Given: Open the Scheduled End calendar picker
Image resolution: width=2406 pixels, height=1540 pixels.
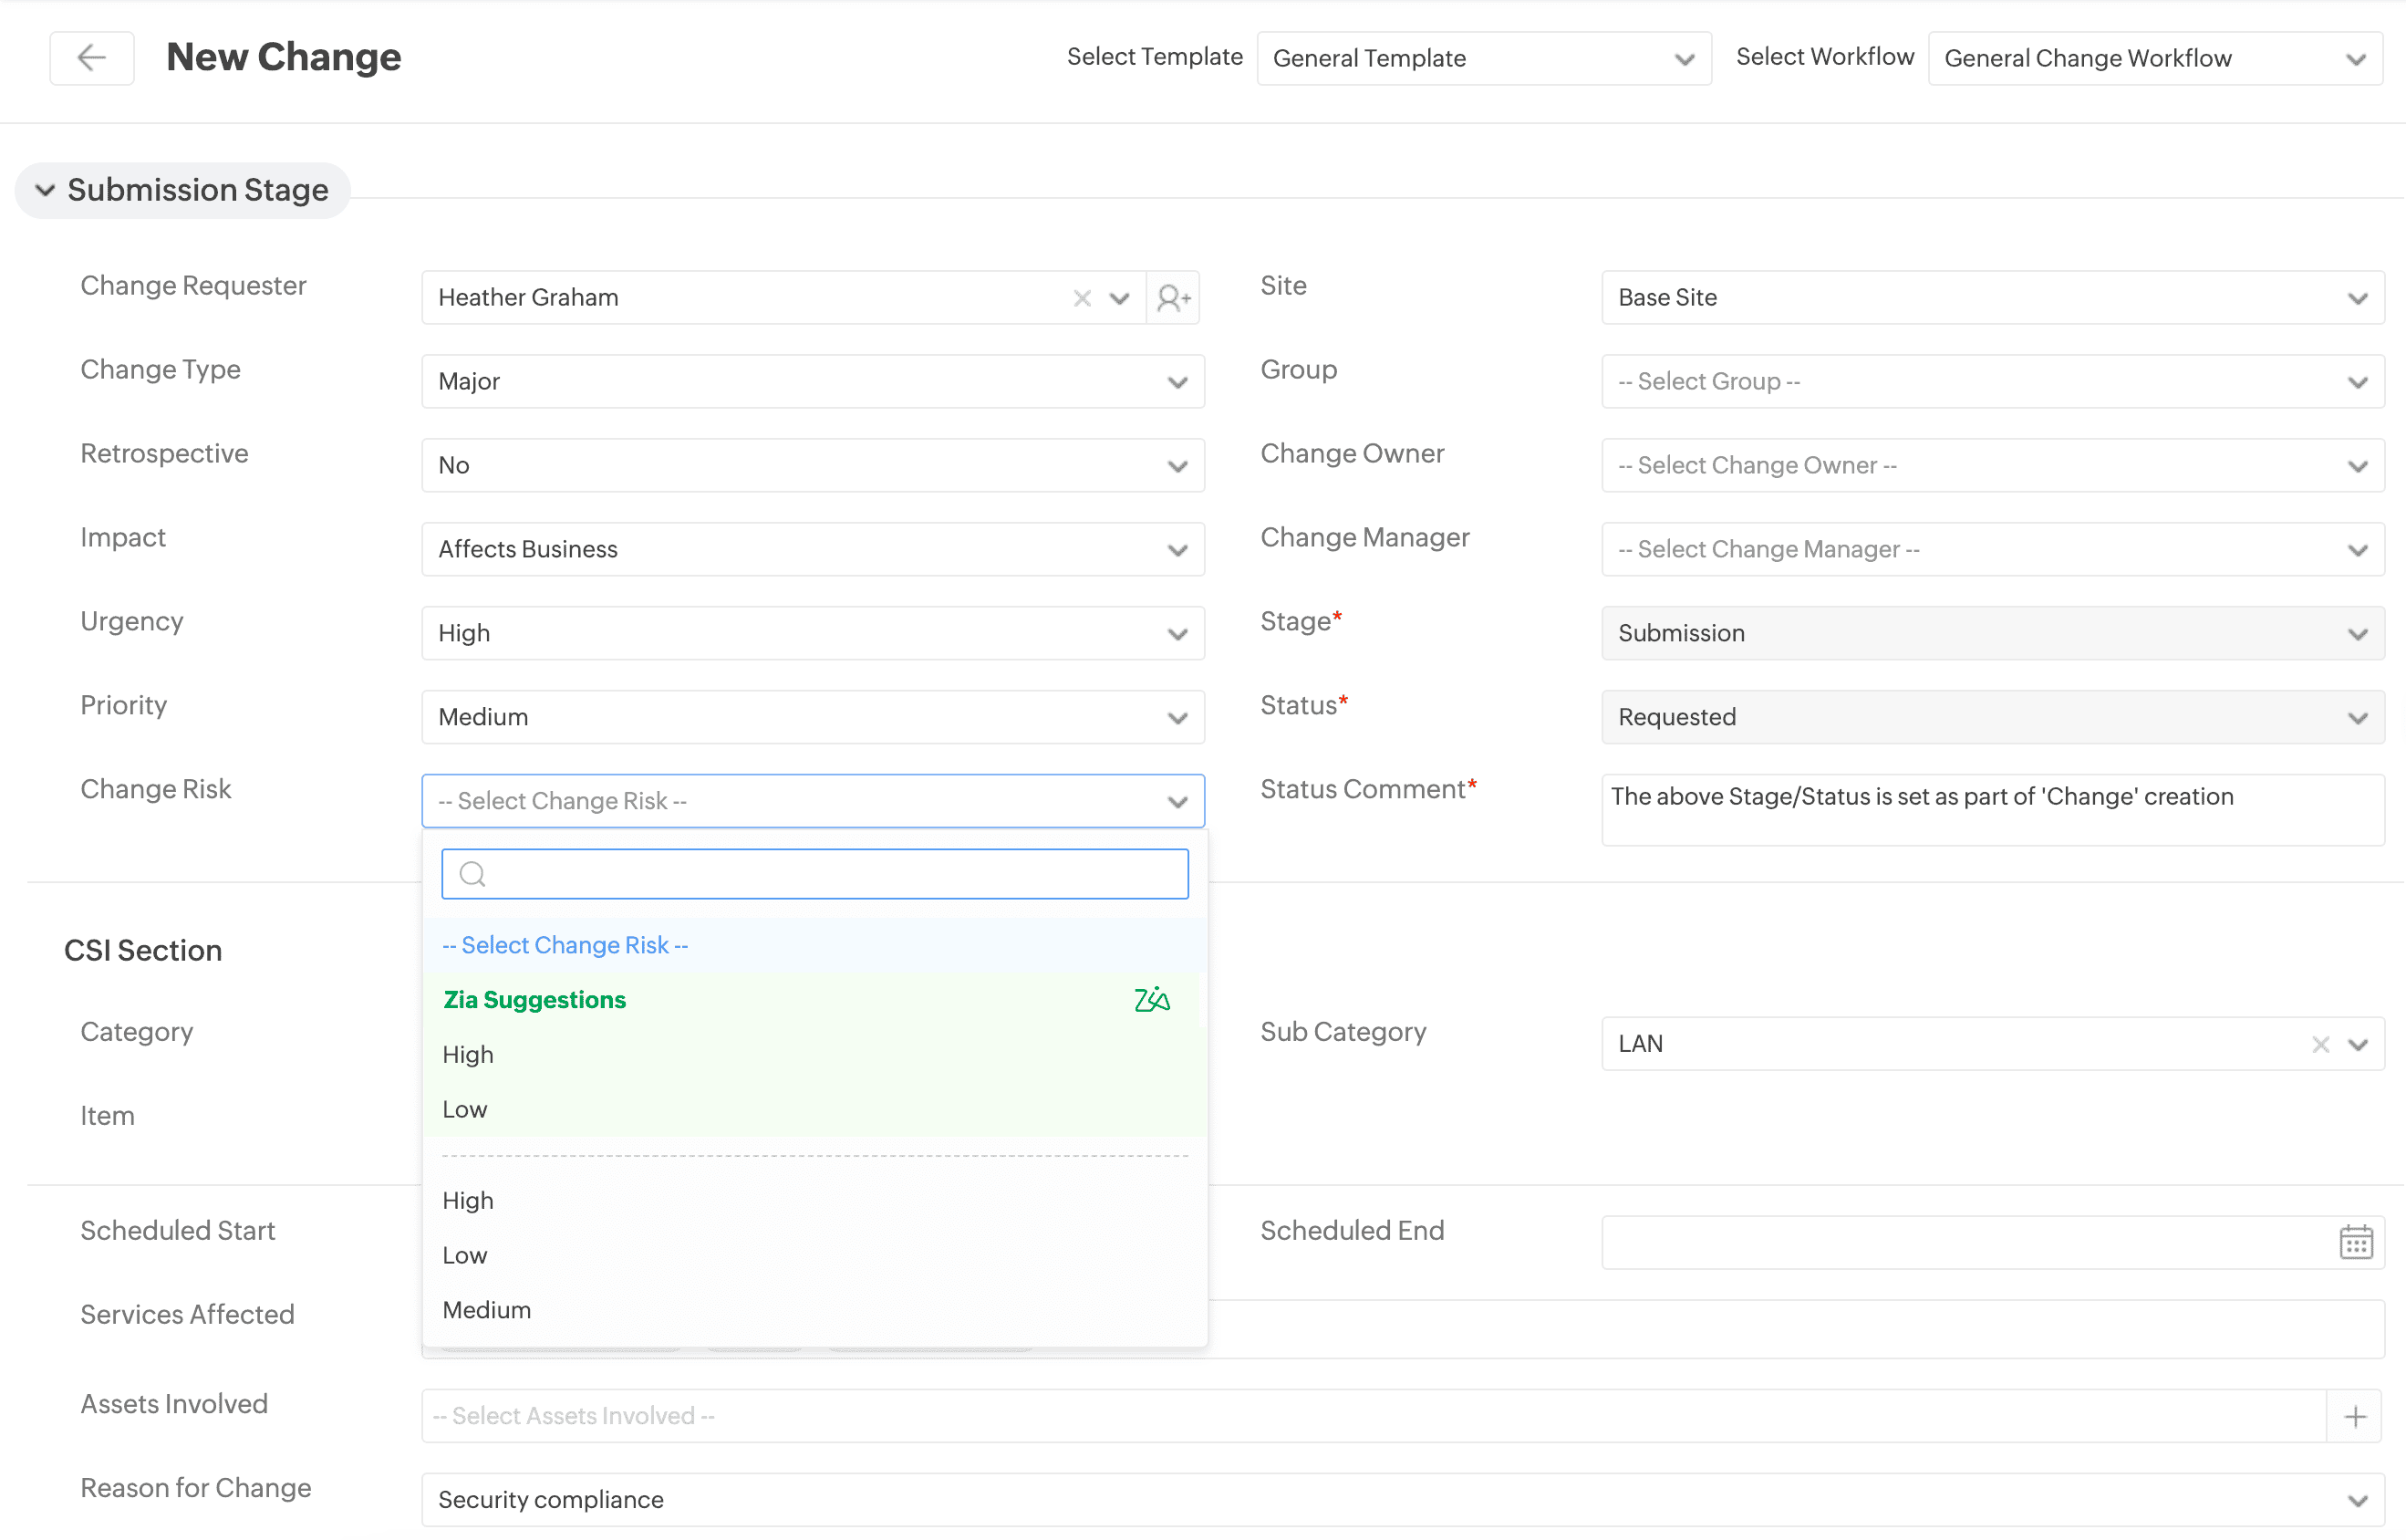Looking at the screenshot, I should pos(2355,1242).
